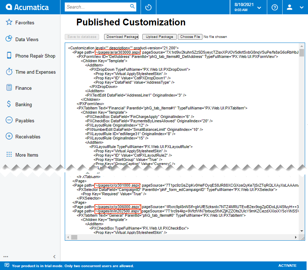308x270 pixels.
Task: Open the recent history clock icon
Action: [x=148, y=8]
